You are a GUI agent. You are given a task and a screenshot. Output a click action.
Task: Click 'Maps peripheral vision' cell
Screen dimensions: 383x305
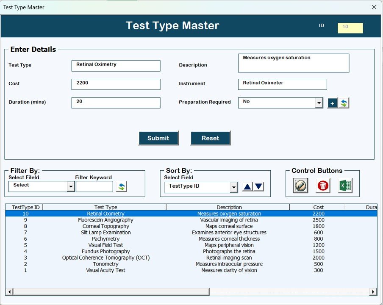229,245
